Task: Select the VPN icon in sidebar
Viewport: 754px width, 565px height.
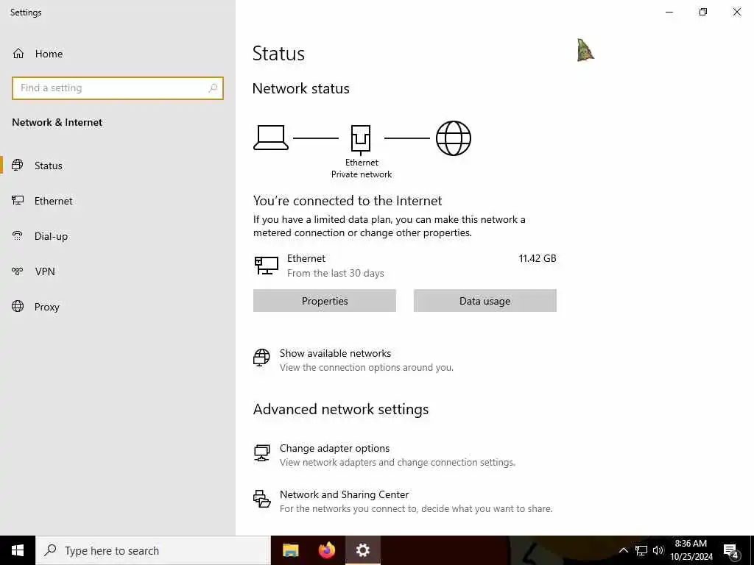Action: point(18,271)
